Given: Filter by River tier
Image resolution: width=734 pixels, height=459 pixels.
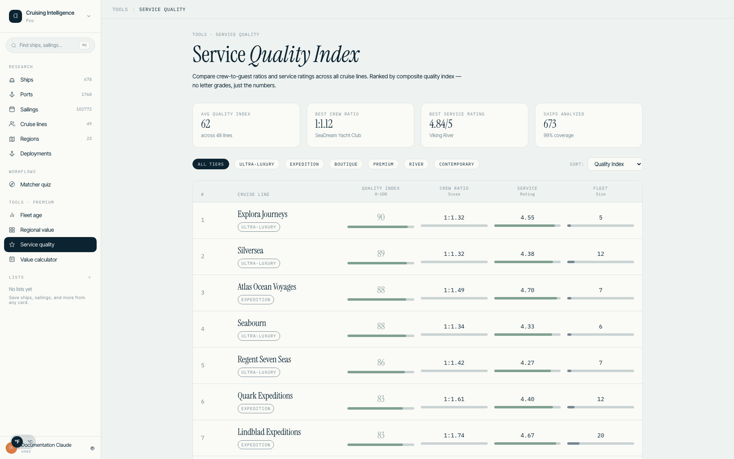Looking at the screenshot, I should pyautogui.click(x=416, y=164).
